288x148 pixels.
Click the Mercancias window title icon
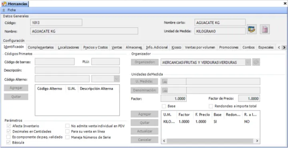[x=4, y=4]
